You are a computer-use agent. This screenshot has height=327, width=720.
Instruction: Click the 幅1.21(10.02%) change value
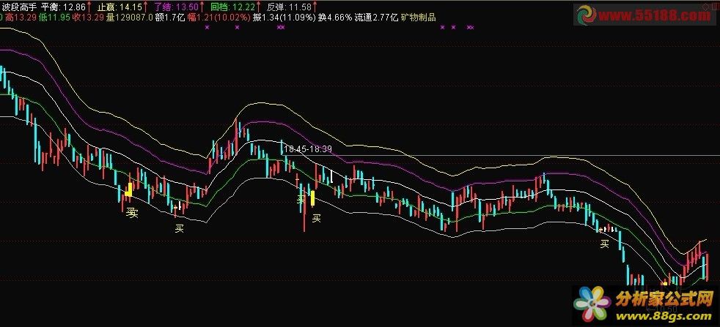point(219,18)
